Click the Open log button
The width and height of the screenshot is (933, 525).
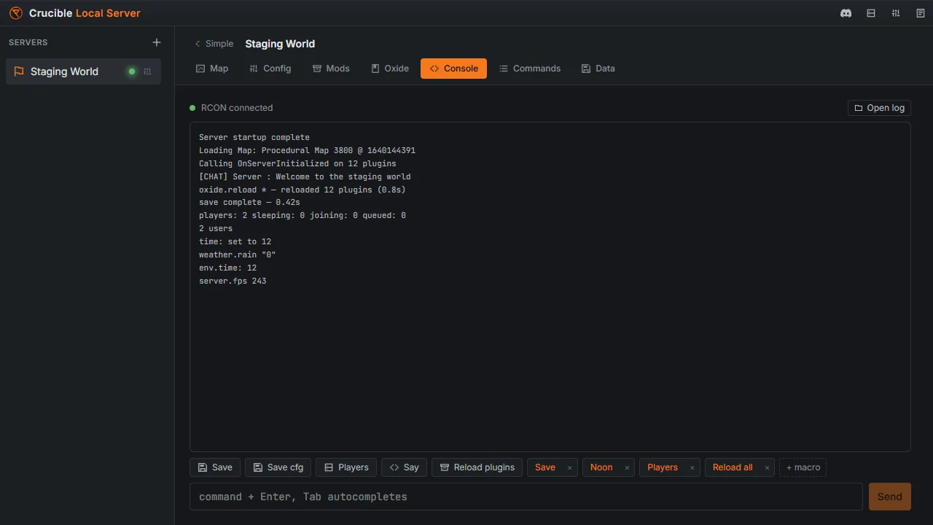coord(879,108)
